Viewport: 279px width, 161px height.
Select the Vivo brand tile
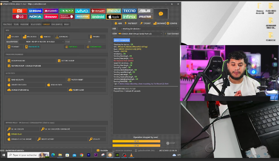pos(82,11)
